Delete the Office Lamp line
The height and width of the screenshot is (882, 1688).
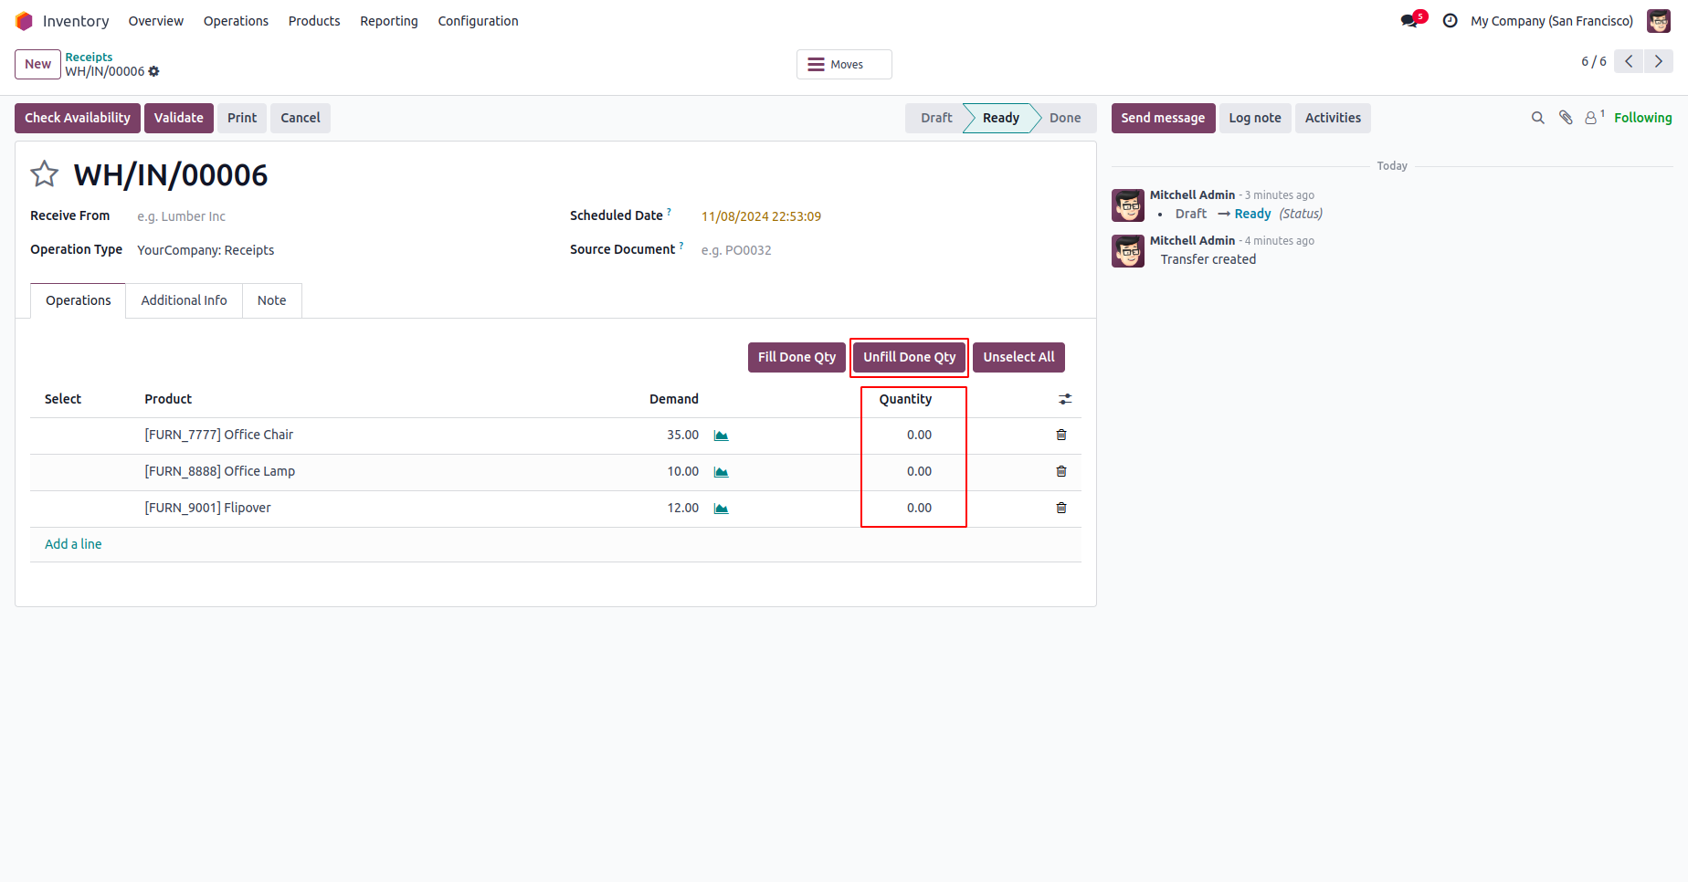point(1061,471)
